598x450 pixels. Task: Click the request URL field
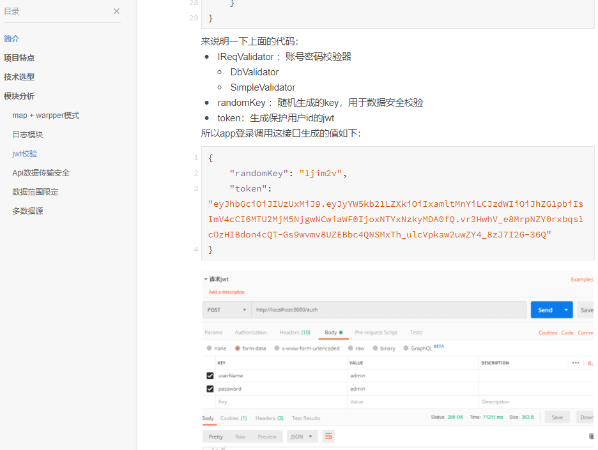coord(389,310)
